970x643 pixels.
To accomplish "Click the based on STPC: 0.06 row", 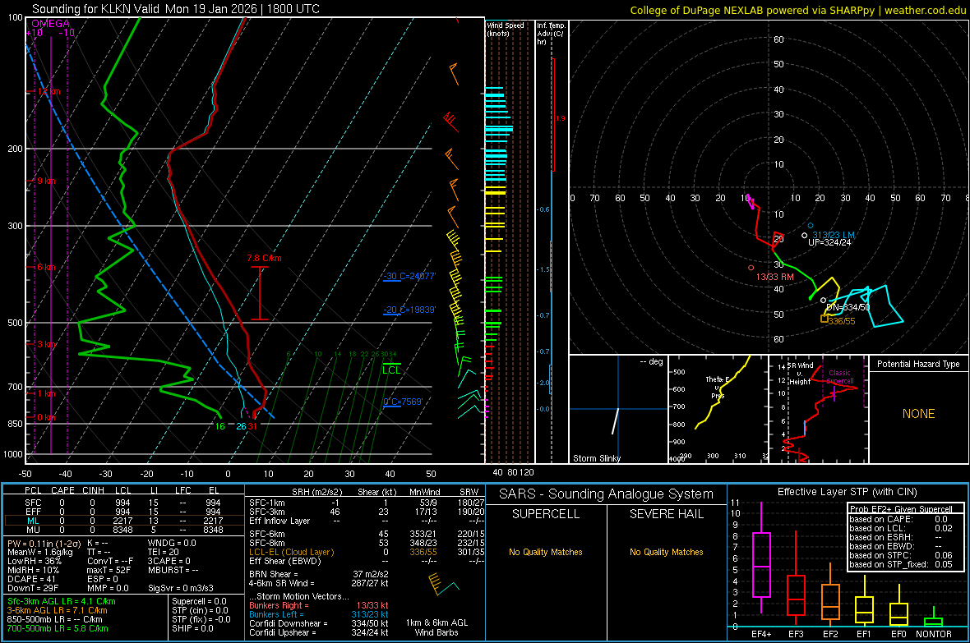I will (x=901, y=555).
